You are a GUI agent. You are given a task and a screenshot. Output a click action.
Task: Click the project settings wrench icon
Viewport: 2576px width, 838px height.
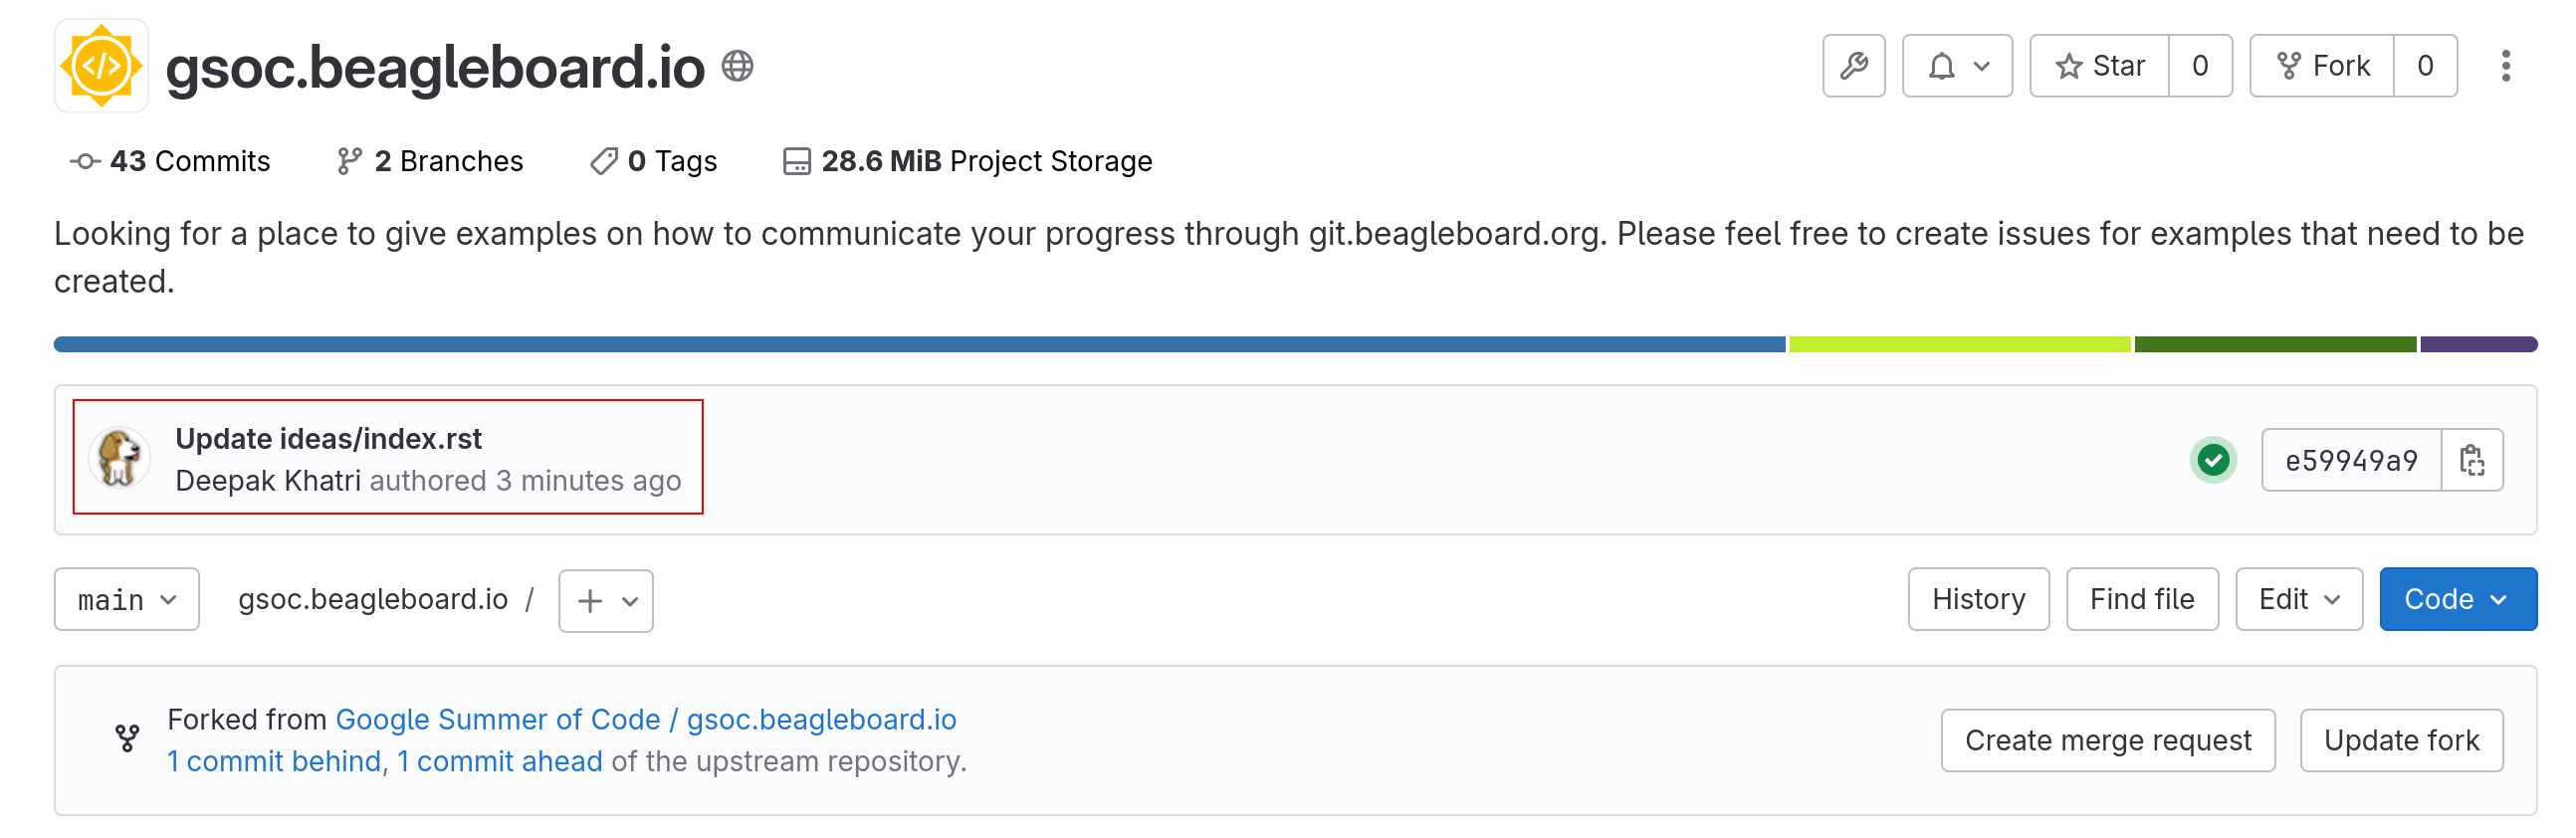pos(1853,66)
